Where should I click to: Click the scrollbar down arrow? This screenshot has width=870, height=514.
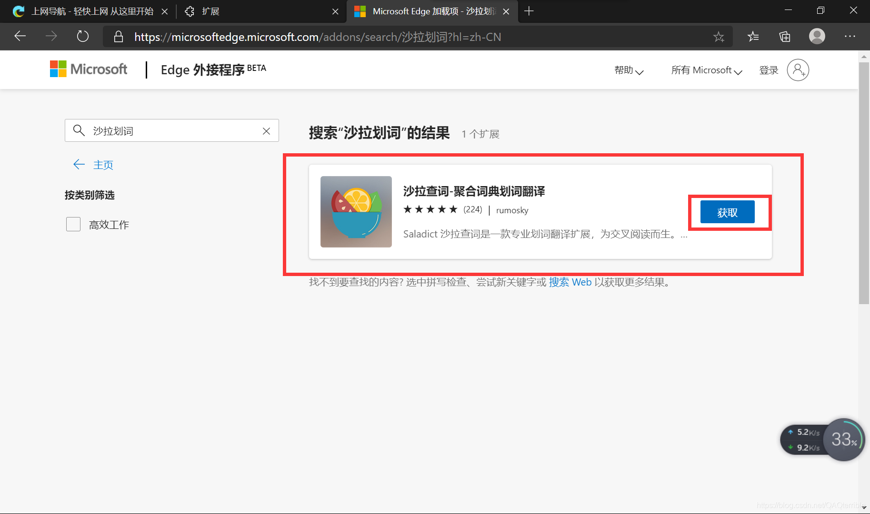864,508
